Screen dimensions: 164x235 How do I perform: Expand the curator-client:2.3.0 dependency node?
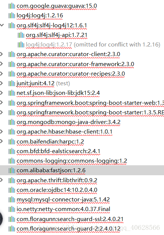pos(1,54)
